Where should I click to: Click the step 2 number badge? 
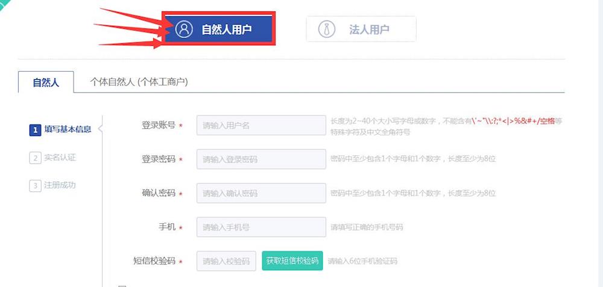point(35,158)
